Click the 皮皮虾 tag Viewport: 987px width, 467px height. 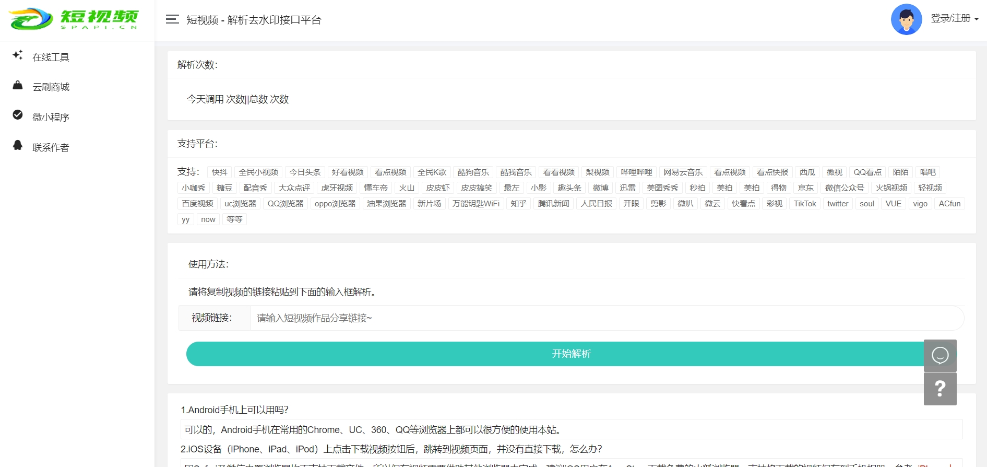pos(438,188)
